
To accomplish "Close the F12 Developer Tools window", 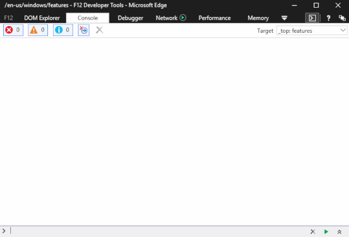I will [x=338, y=5].
